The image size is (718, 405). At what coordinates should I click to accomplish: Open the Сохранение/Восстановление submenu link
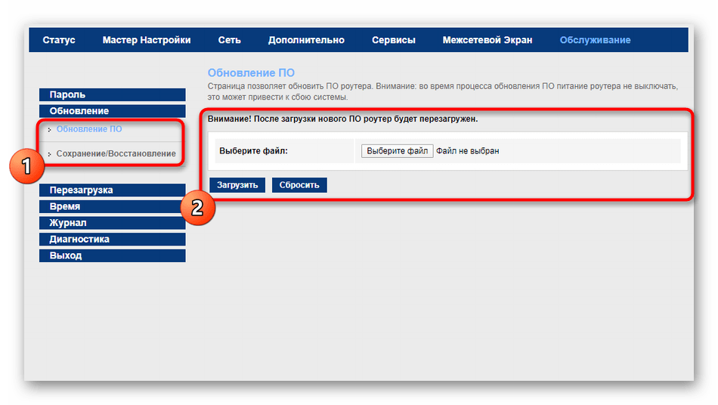(116, 153)
